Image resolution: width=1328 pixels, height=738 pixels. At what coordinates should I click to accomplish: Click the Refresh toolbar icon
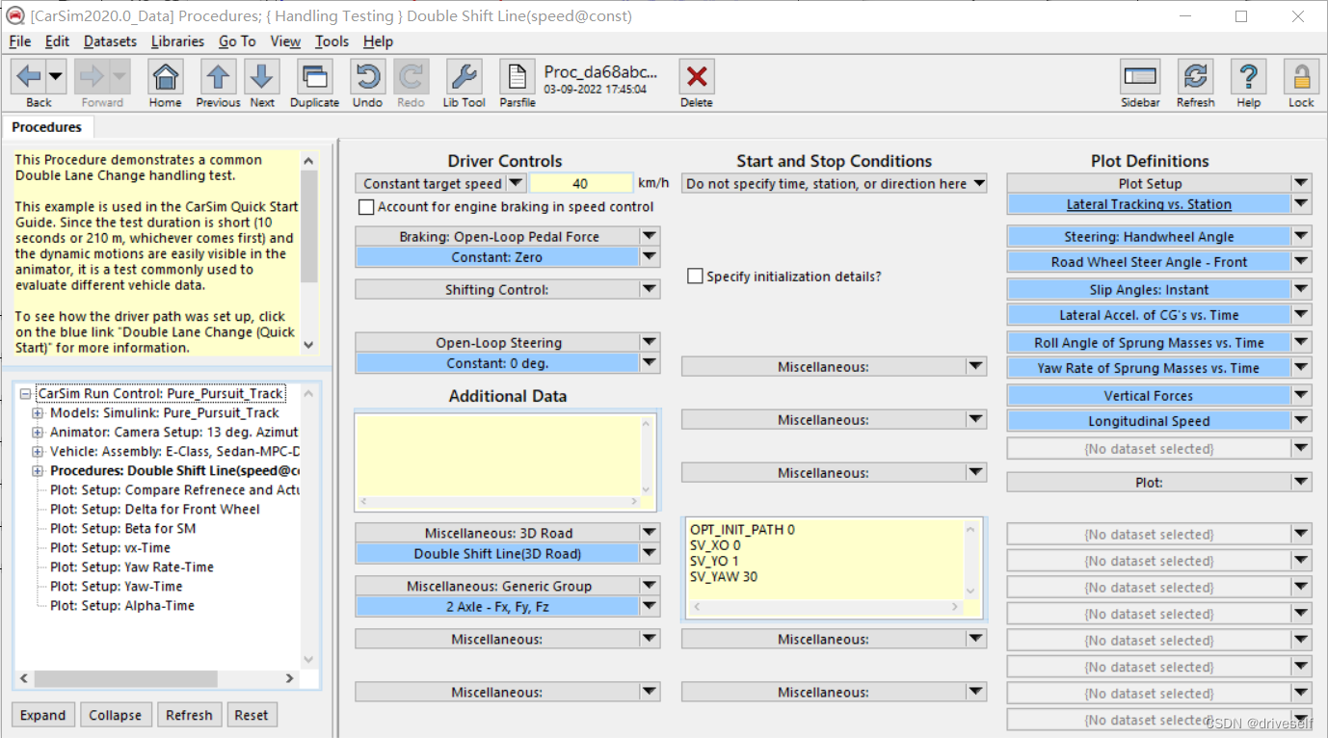pos(1196,77)
